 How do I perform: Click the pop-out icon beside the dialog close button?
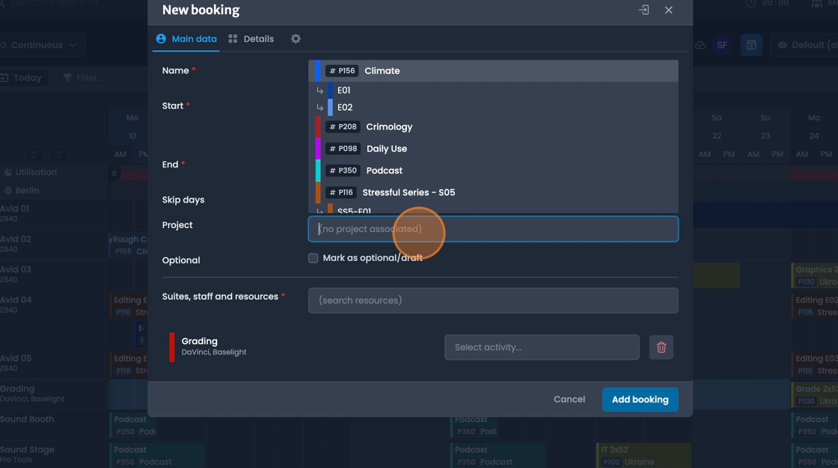[643, 10]
